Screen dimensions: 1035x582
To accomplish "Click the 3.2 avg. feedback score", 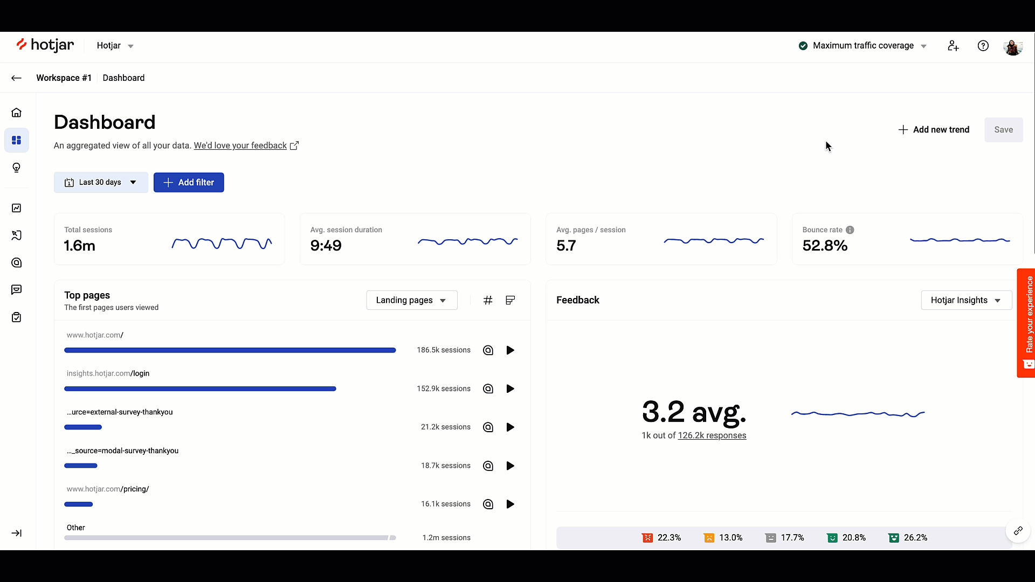I will [x=694, y=412].
